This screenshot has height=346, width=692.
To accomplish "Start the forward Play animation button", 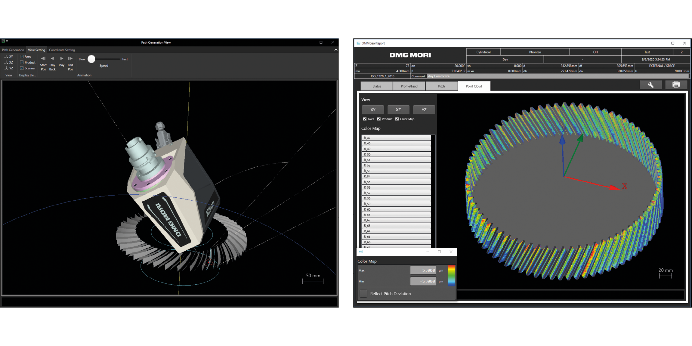I will click(62, 61).
